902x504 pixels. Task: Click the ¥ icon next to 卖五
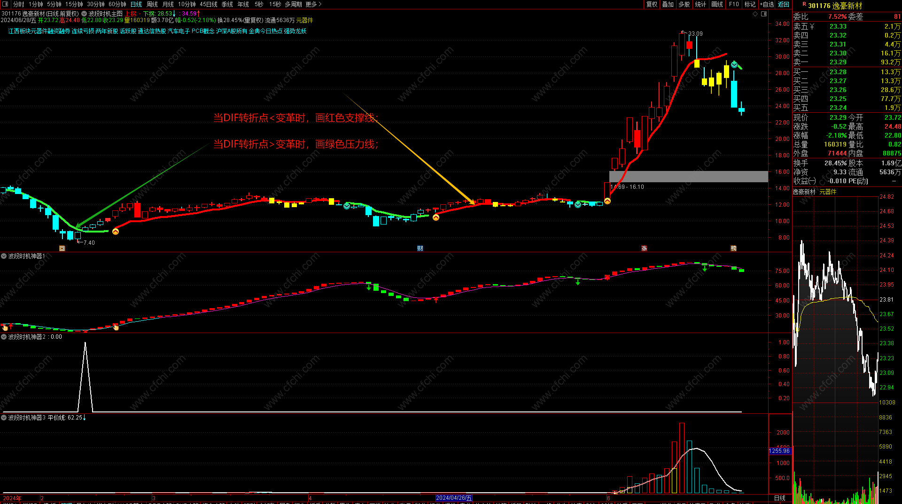coord(812,27)
